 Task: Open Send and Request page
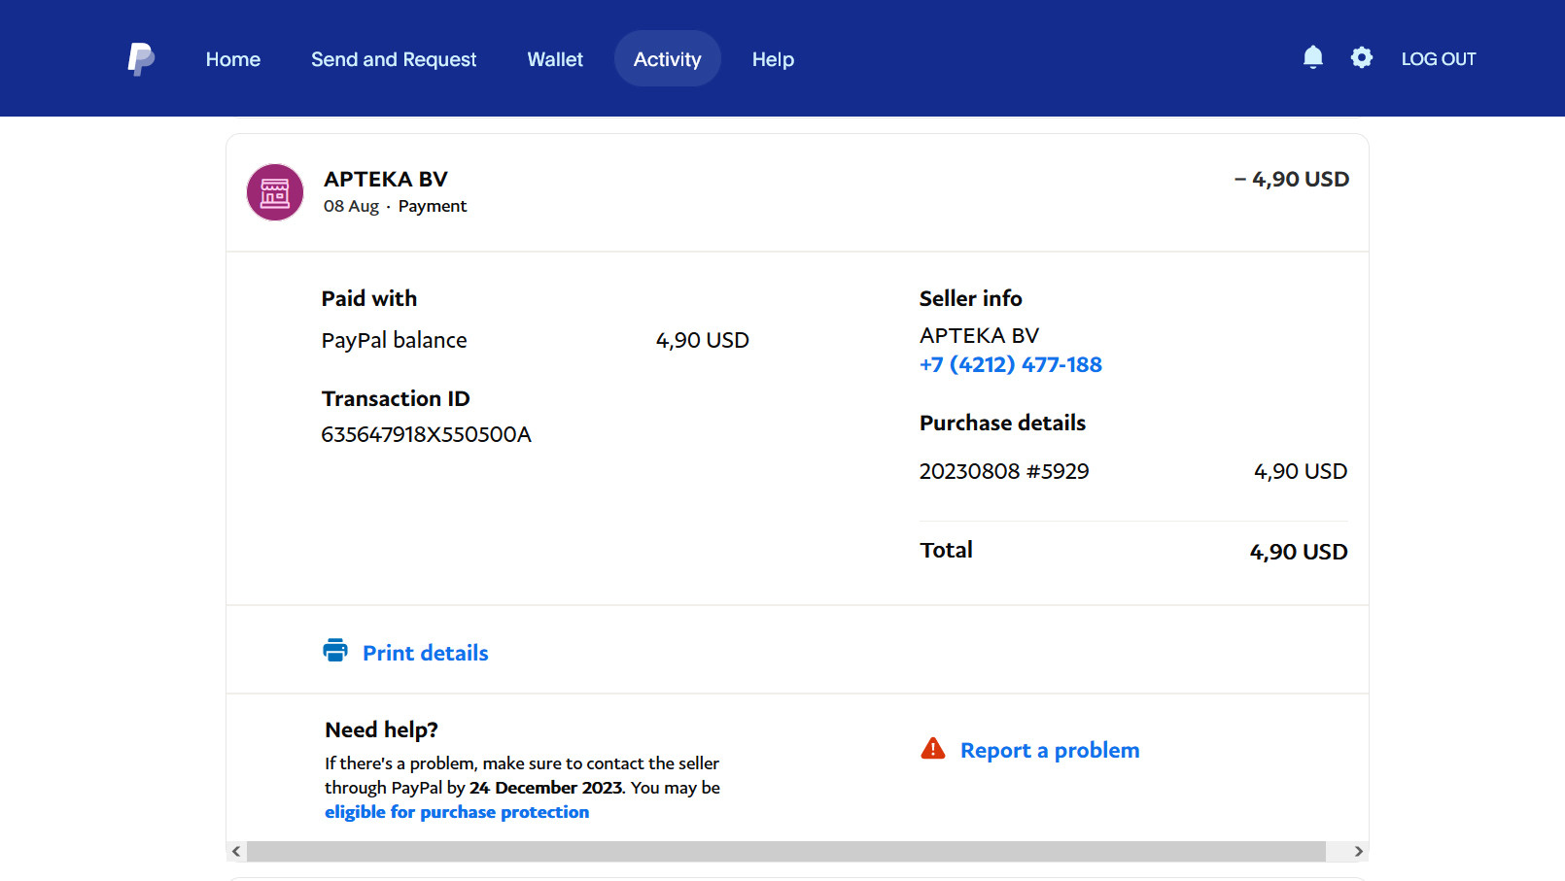pyautogui.click(x=394, y=59)
